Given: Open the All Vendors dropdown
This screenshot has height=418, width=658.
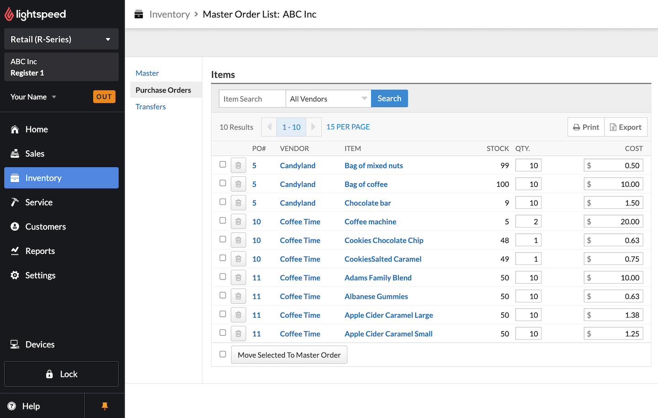Looking at the screenshot, I should coord(328,99).
